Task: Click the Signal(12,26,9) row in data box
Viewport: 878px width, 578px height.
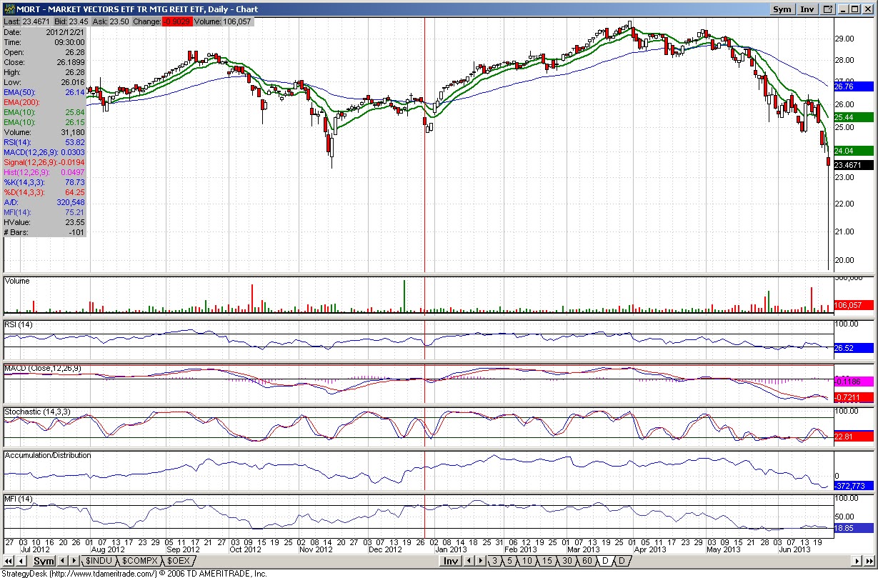Action: [x=44, y=162]
